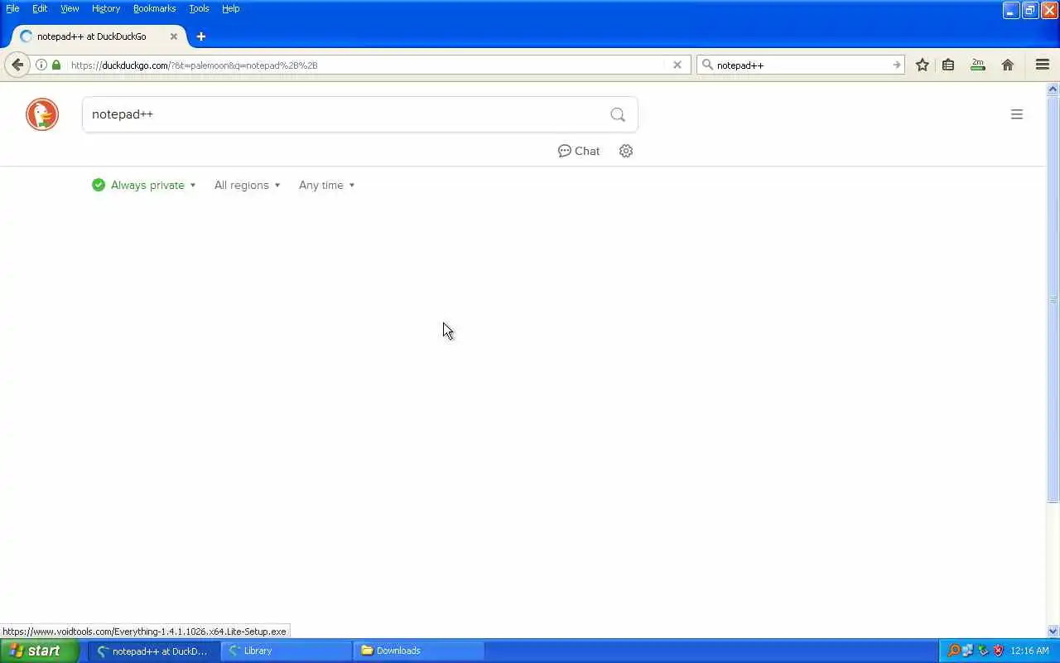Screen dimensions: 1060x663
Task: Click the magnifier in the browser search box
Action: click(707, 65)
